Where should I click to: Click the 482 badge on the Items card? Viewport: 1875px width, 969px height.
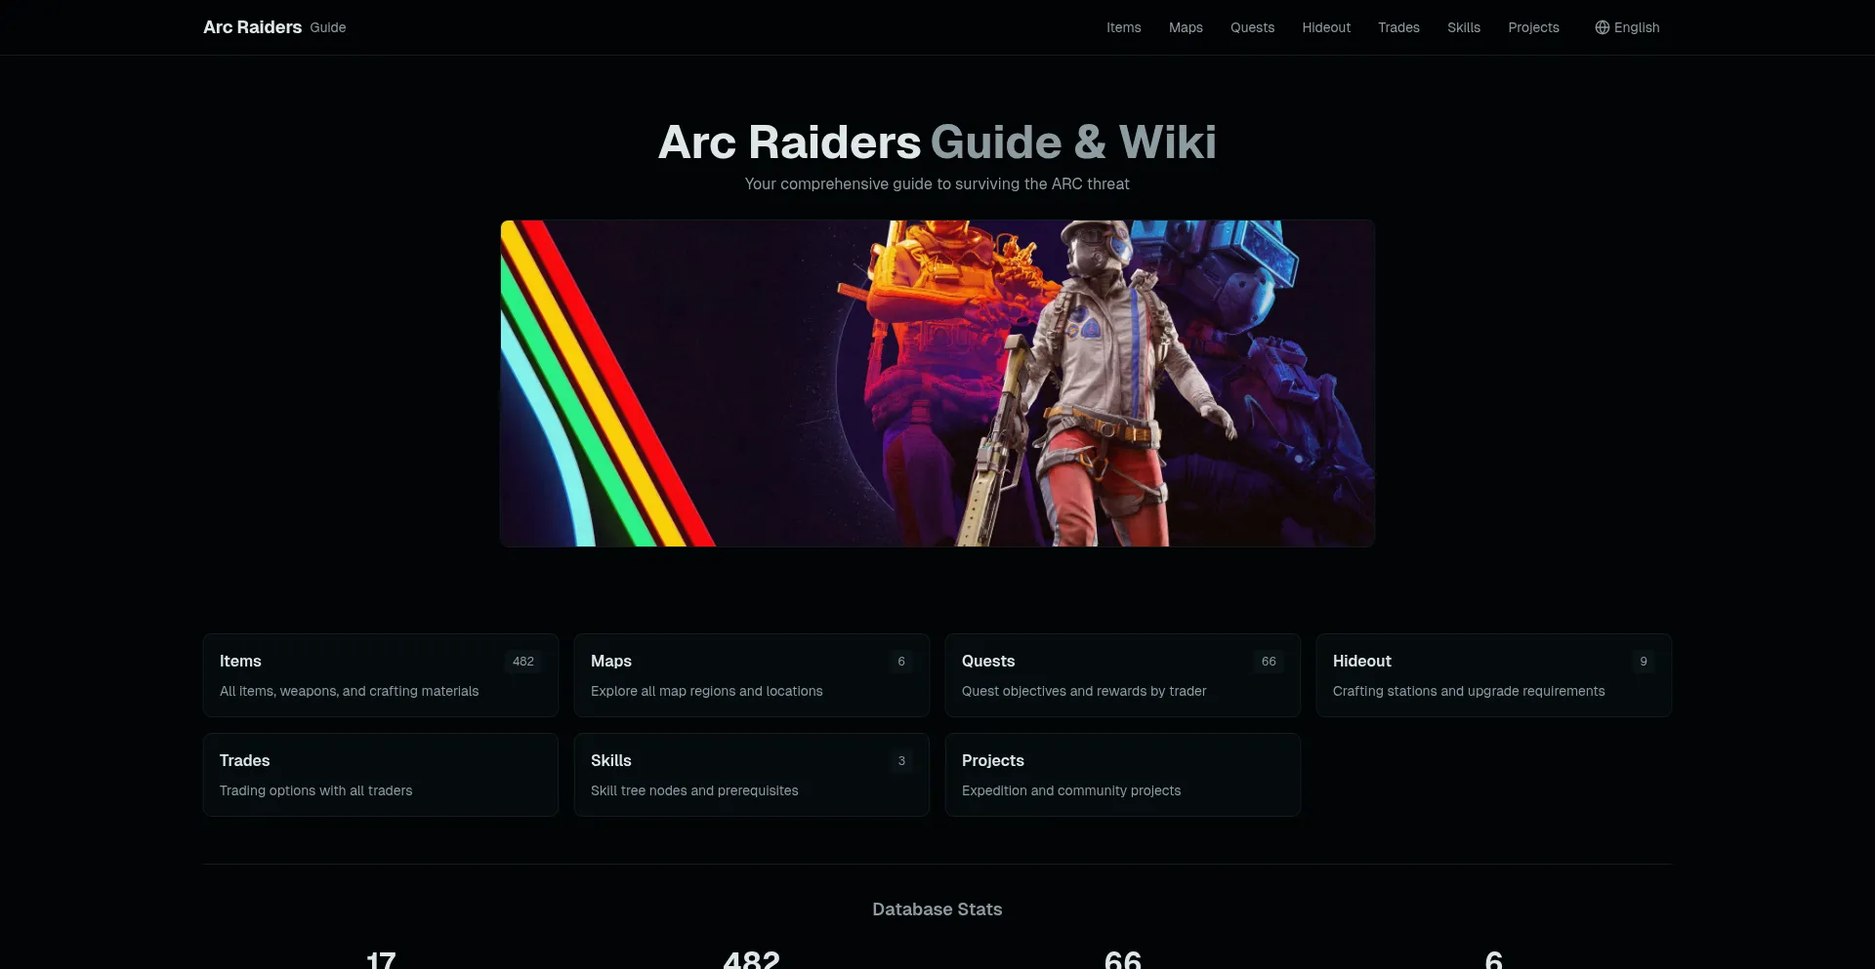[x=522, y=661]
